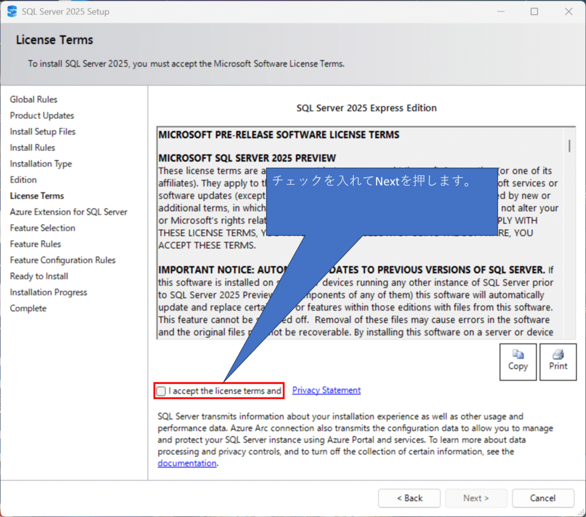The width and height of the screenshot is (586, 517).
Task: Cancel the SQL Server setup
Action: pyautogui.click(x=543, y=498)
